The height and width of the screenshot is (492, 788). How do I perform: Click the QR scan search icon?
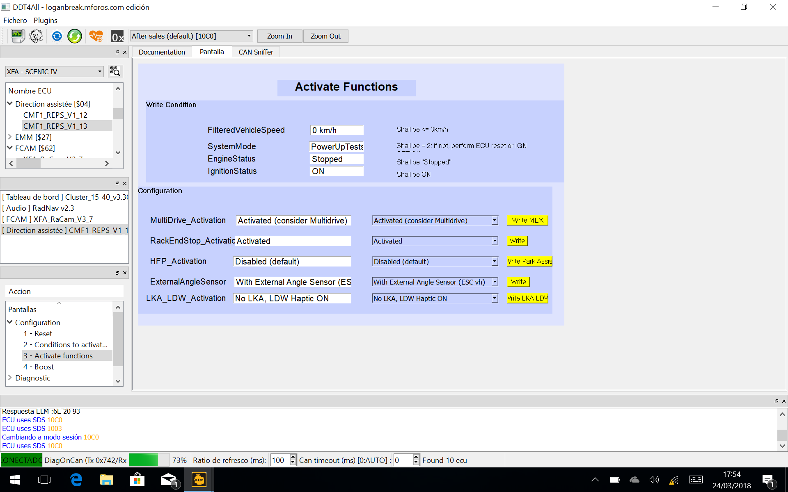coord(115,72)
